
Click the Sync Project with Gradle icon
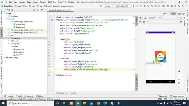[172, 6]
